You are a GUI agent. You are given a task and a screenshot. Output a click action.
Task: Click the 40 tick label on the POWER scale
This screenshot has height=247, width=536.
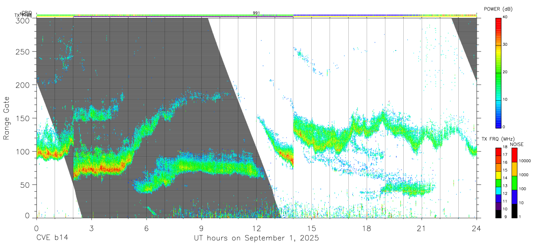tap(506, 17)
